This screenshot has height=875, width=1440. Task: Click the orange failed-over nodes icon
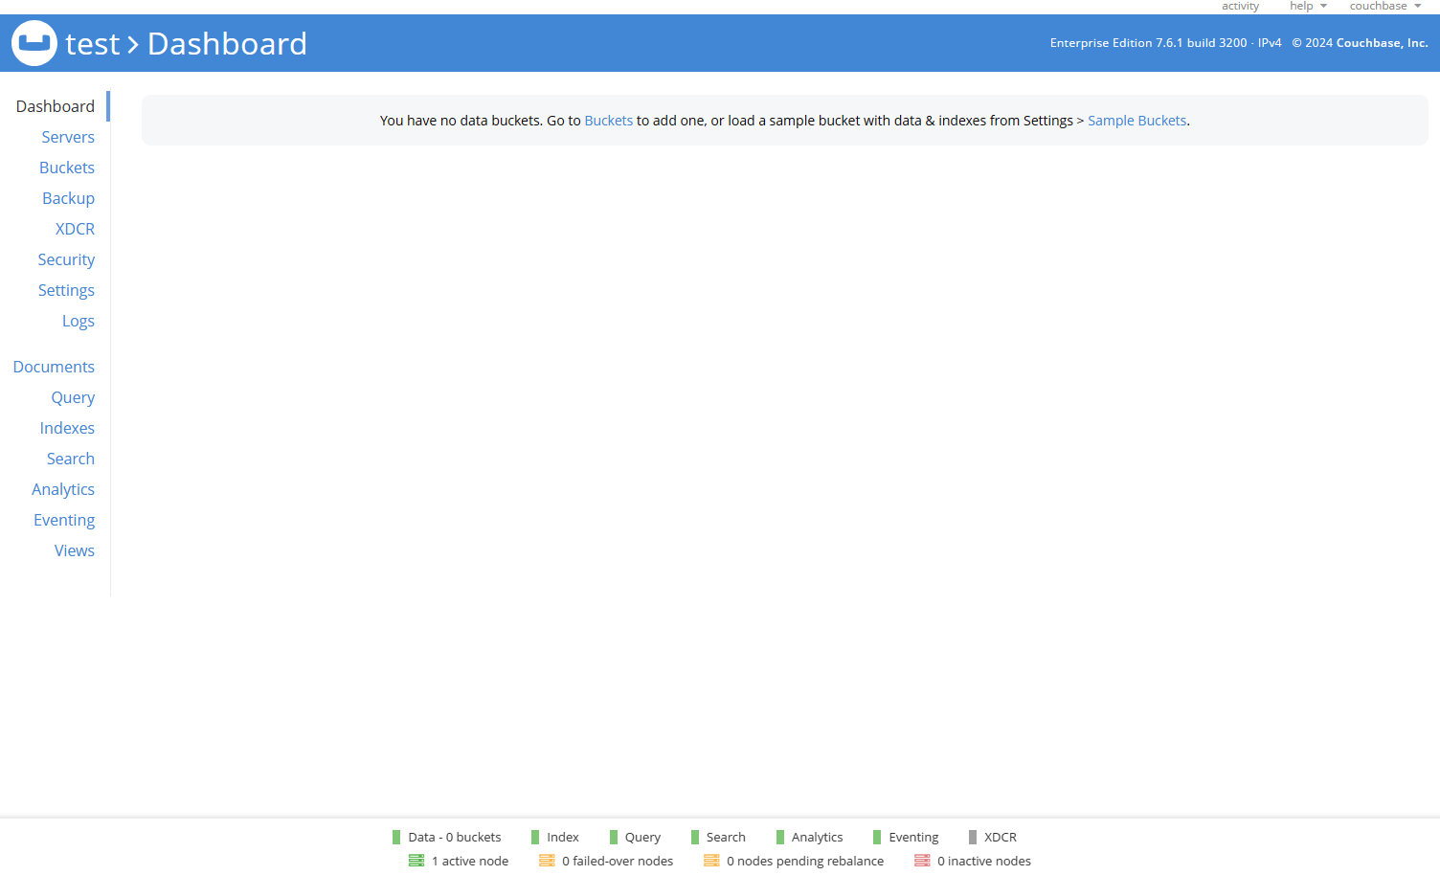click(x=548, y=861)
